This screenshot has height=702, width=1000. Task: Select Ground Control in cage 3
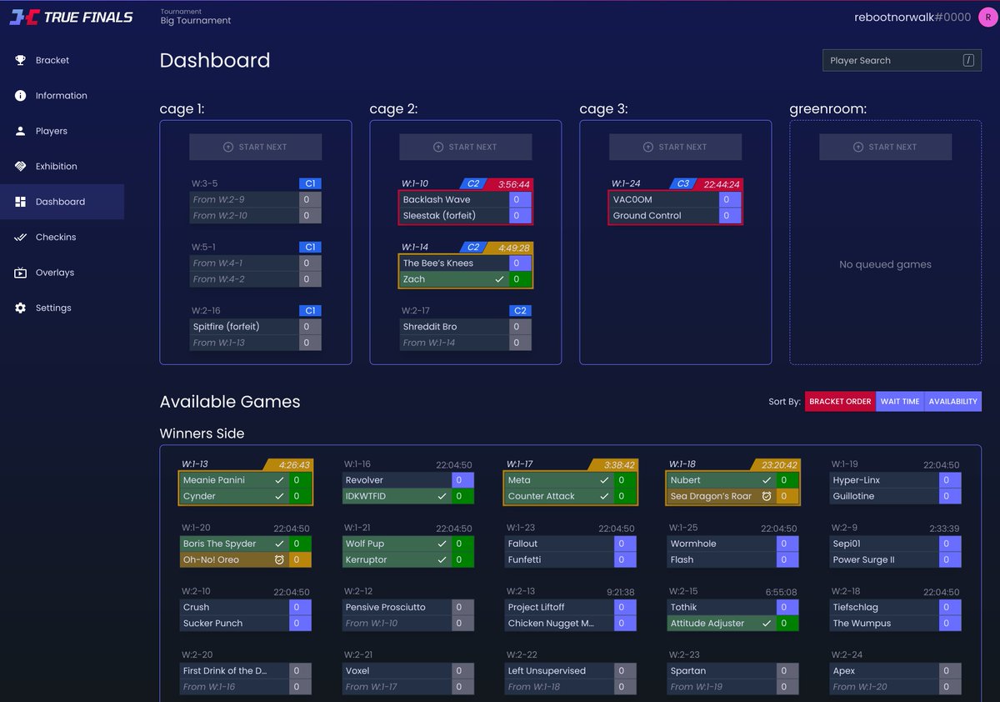coord(664,216)
